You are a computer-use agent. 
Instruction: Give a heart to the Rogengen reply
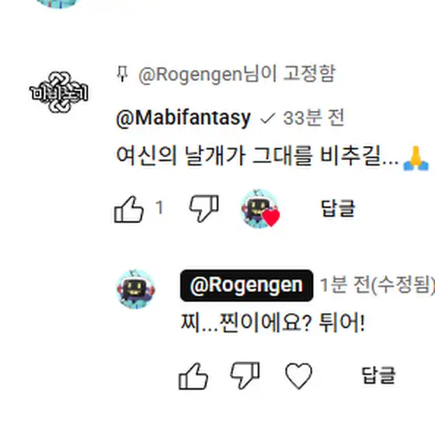pos(299,376)
